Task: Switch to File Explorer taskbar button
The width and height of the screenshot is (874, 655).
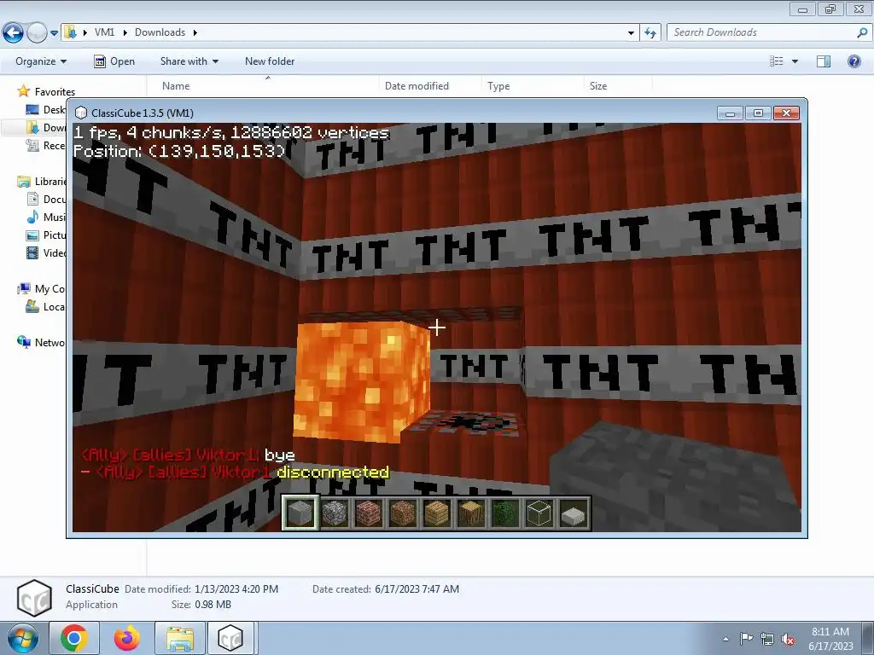Action: [179, 638]
